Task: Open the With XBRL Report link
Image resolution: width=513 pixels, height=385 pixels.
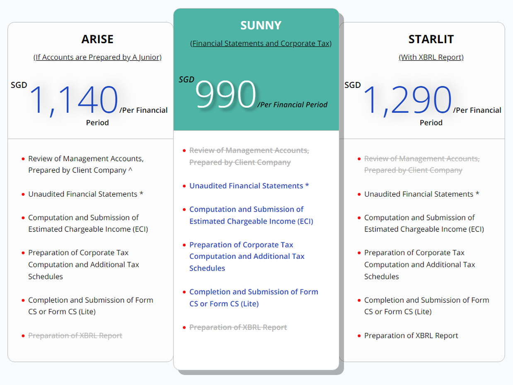Action: click(x=431, y=57)
